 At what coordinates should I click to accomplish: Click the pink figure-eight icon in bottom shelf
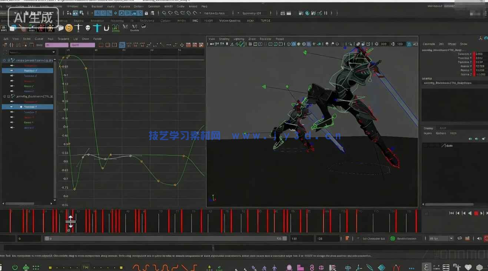312,267
